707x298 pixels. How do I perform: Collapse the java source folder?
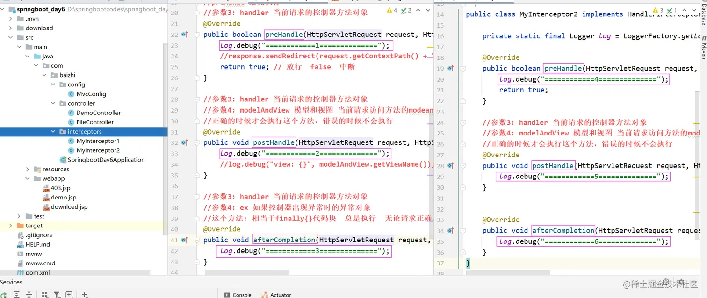point(28,56)
